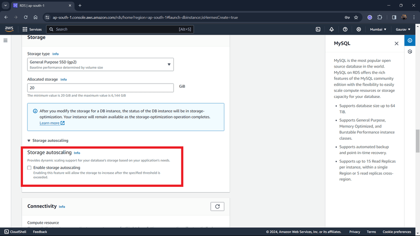Focus the AWS Search box
This screenshot has height=236, width=420.
pos(120,29)
